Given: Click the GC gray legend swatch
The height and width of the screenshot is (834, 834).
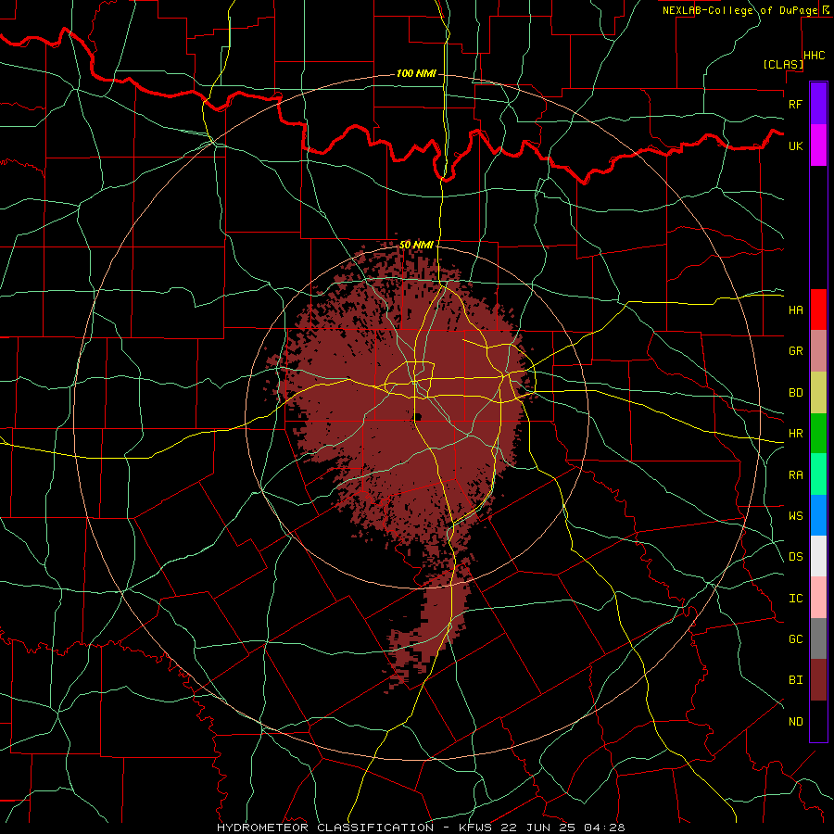Looking at the screenshot, I should [x=818, y=638].
